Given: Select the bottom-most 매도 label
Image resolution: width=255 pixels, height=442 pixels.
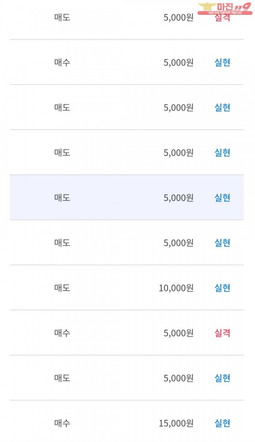Looking at the screenshot, I should (x=62, y=378).
